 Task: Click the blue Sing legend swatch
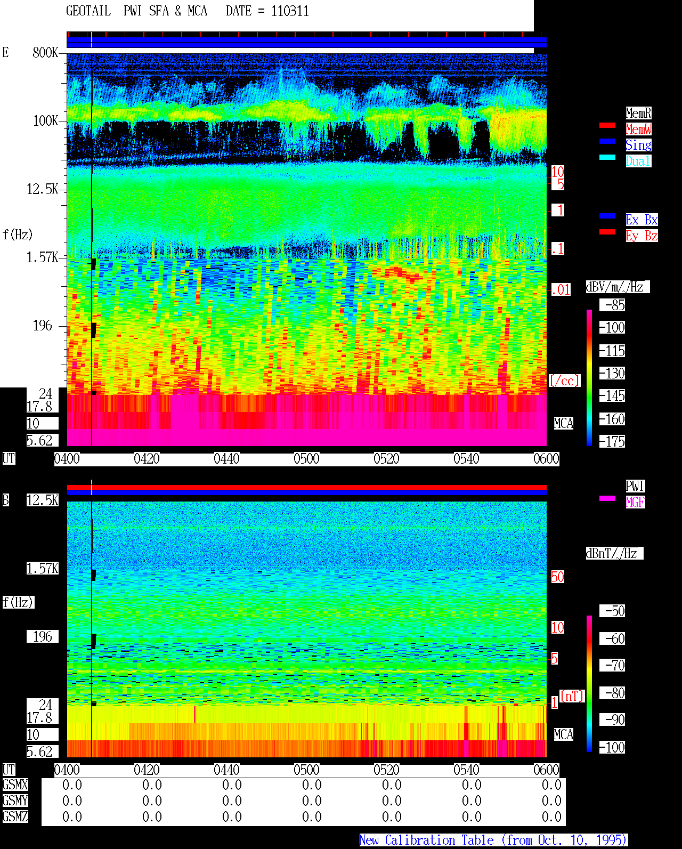607,141
